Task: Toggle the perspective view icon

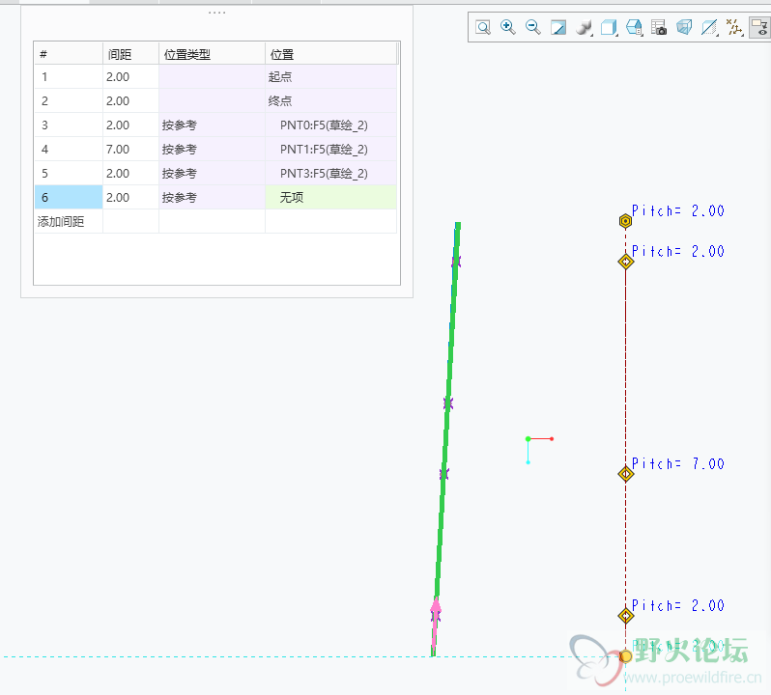Action: (x=684, y=27)
